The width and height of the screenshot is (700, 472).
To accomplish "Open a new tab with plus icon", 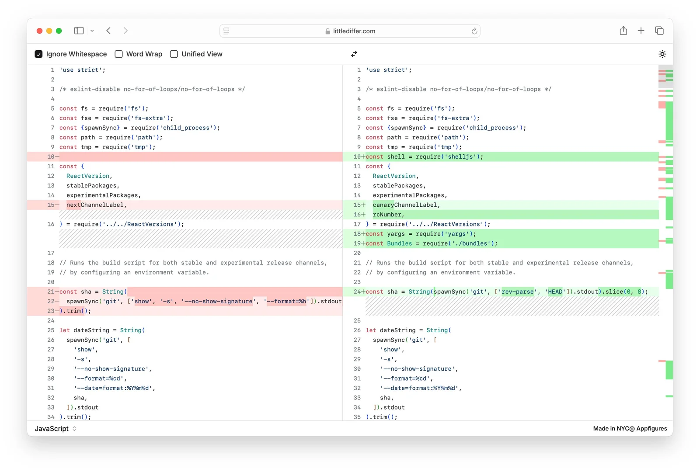I will point(641,31).
